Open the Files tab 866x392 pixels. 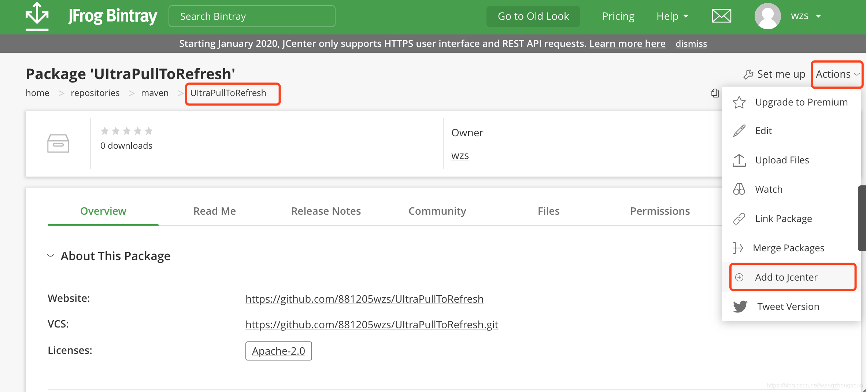click(549, 211)
